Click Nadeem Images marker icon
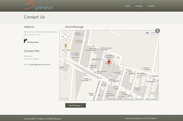The height and width of the screenshot is (121, 183). coord(82,34)
